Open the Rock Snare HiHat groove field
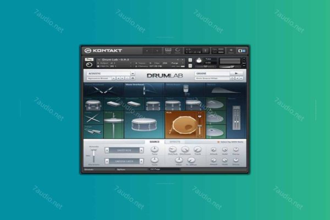Viewport: 330px width, 220px height. point(212,78)
